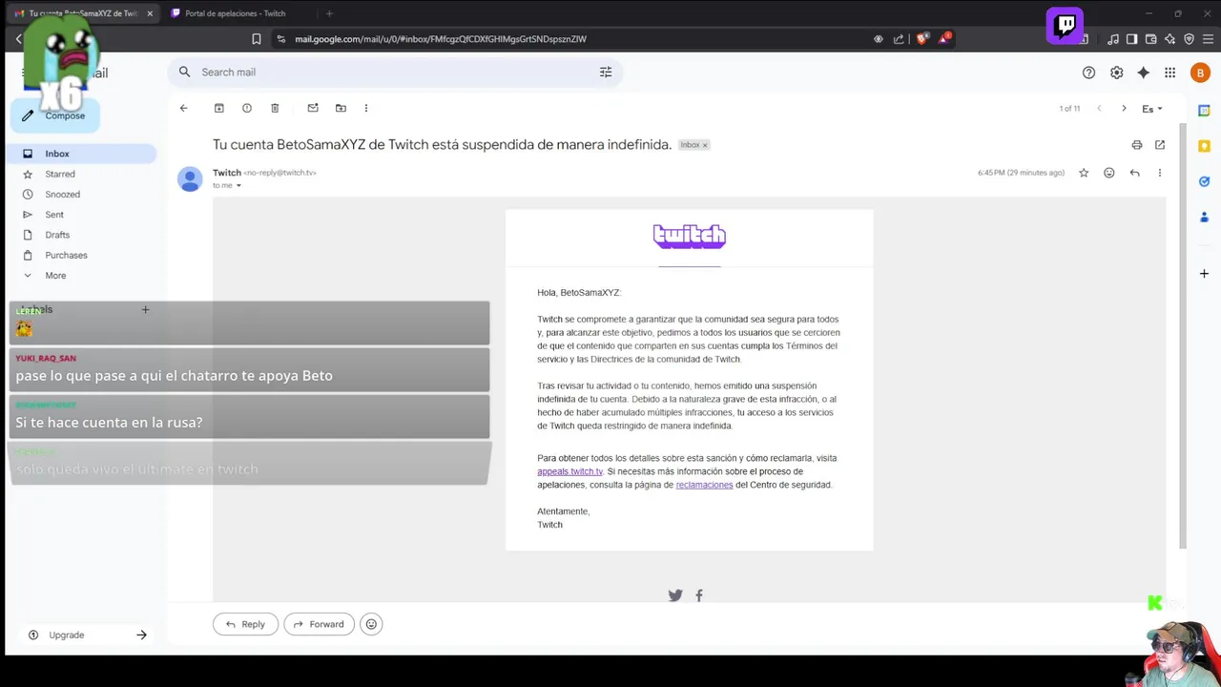This screenshot has height=687, width=1221.
Task: Print this email conversation
Action: coord(1136,145)
